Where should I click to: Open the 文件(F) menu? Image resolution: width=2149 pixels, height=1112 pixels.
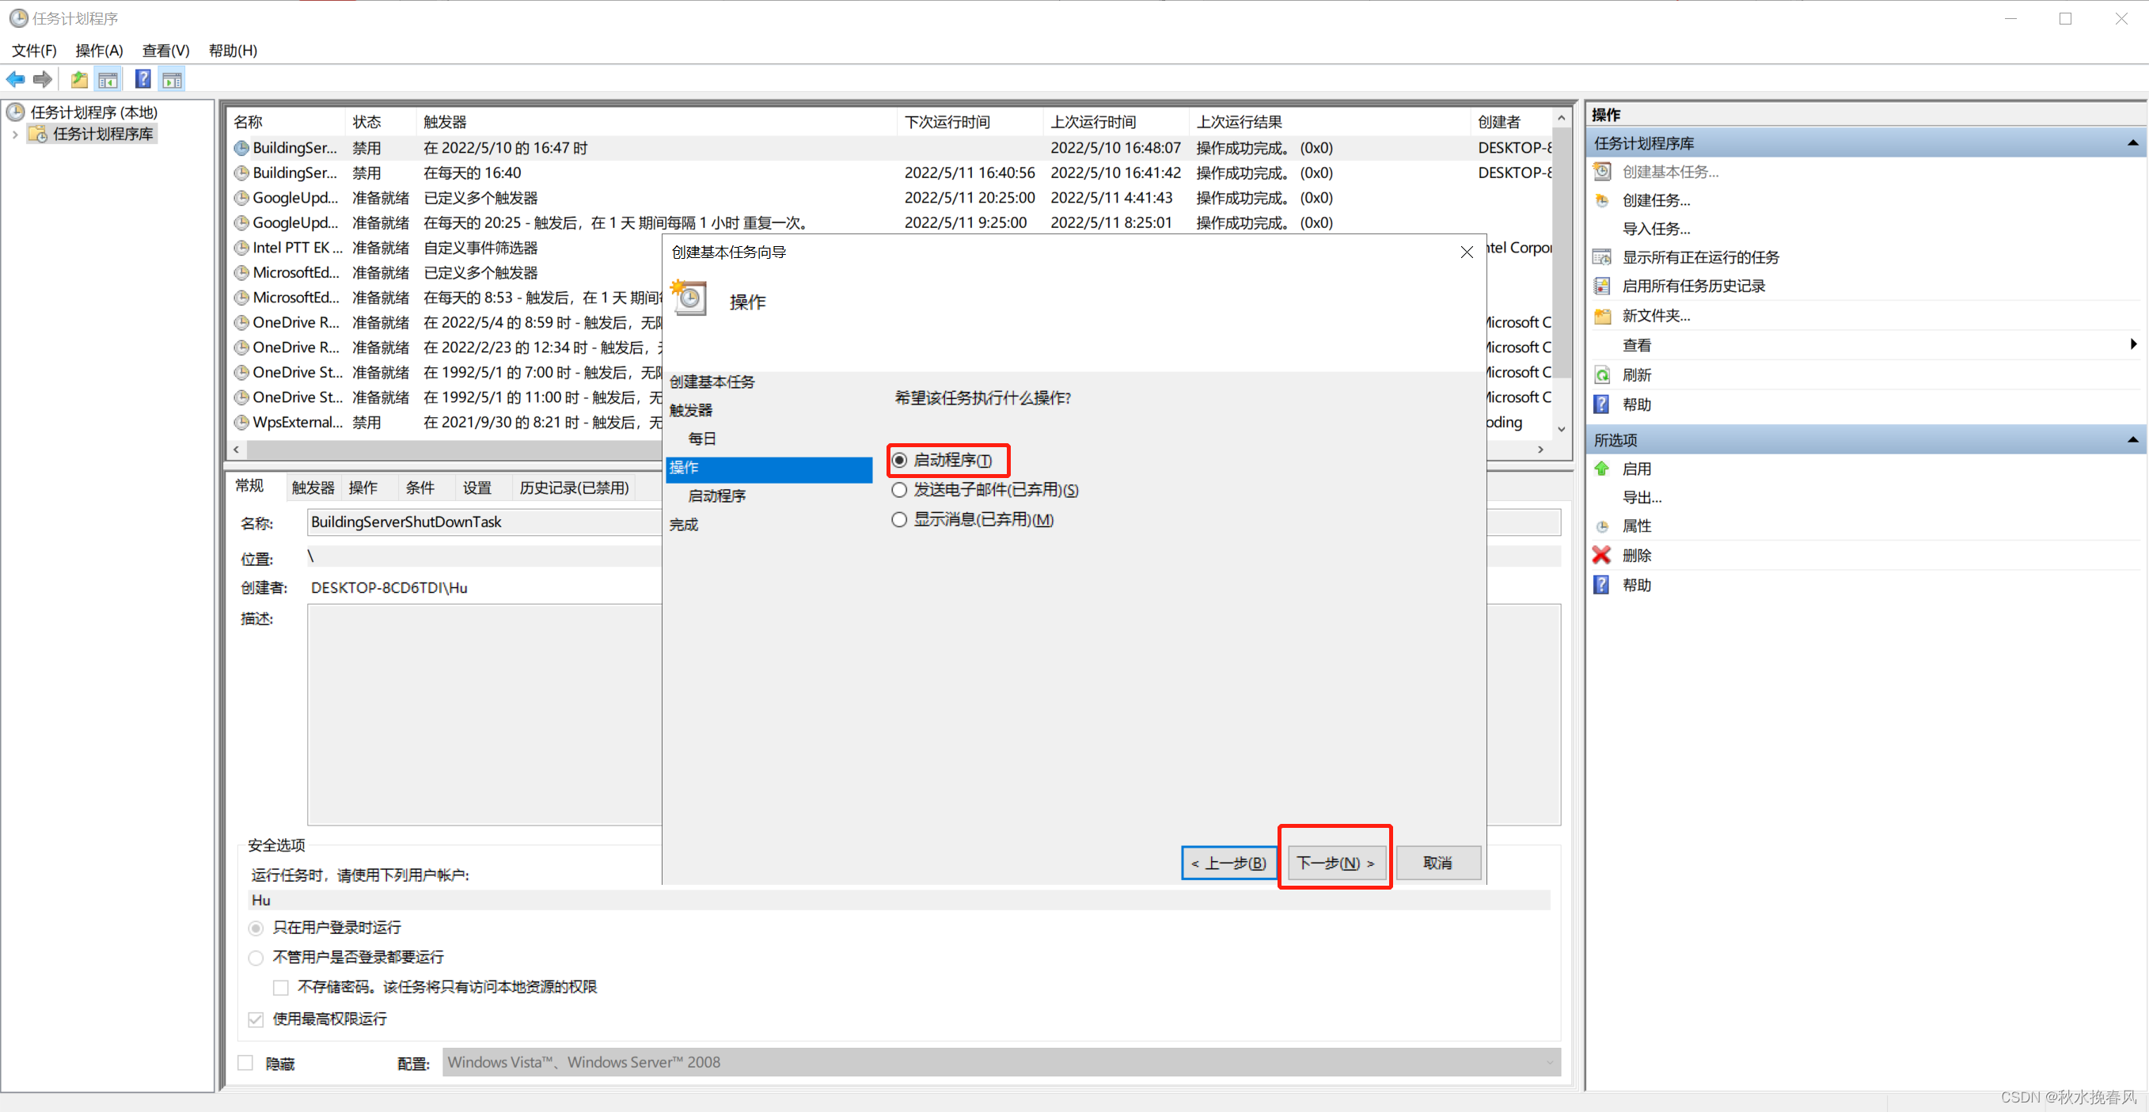pos(34,50)
